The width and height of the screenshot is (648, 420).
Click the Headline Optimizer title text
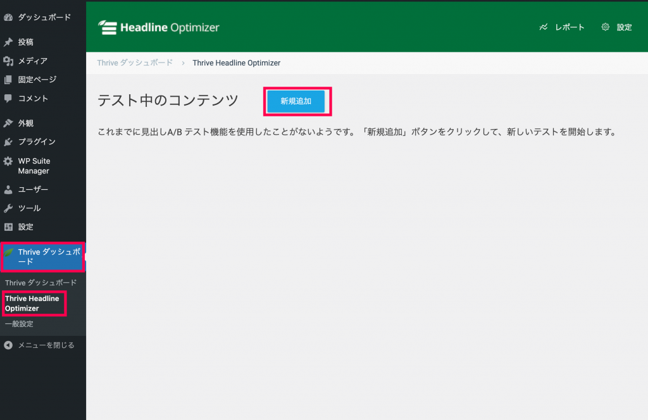(170, 27)
